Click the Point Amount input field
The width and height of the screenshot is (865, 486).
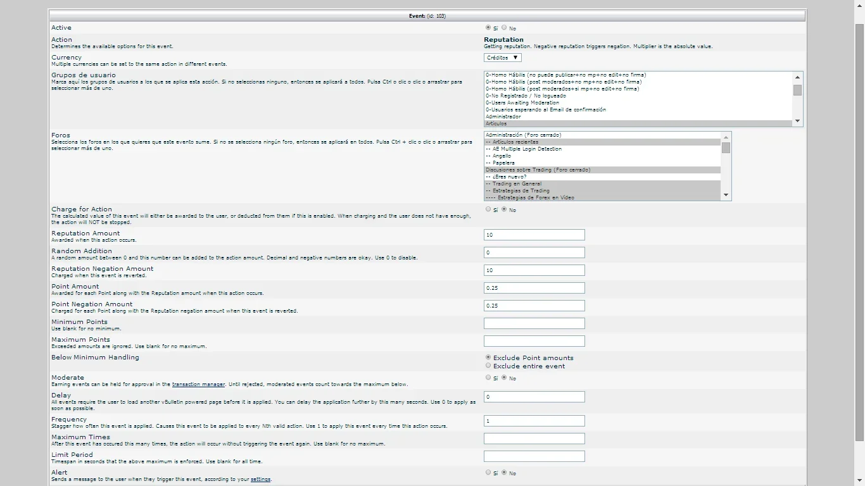[534, 288]
